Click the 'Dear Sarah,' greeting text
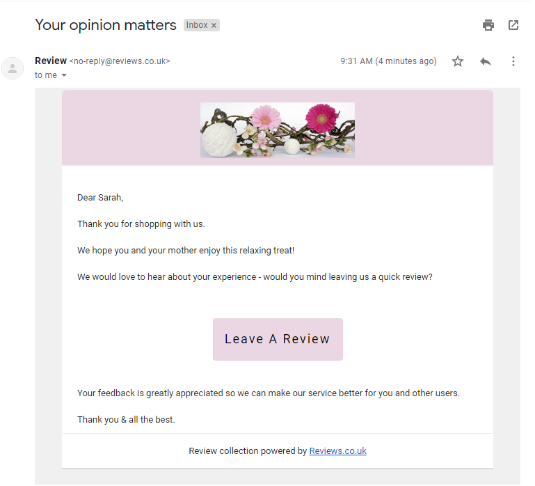Viewport: 535px width, 486px height. (100, 198)
